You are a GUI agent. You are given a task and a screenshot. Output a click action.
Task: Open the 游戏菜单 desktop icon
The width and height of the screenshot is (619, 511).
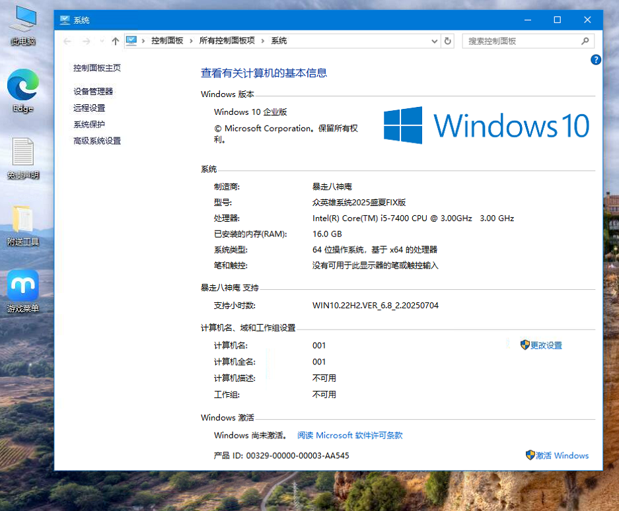pos(23,291)
